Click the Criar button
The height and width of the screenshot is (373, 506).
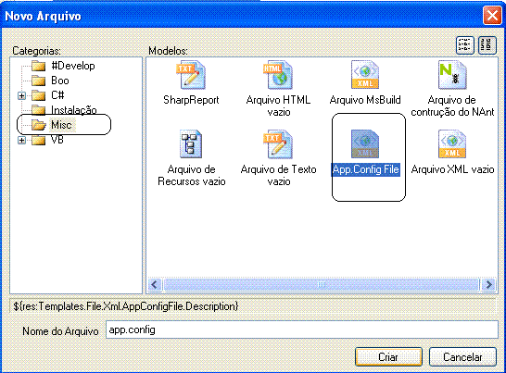click(x=388, y=357)
